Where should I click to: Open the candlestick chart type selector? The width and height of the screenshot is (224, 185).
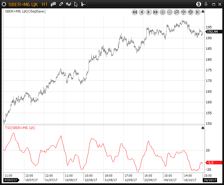tap(54, 4)
